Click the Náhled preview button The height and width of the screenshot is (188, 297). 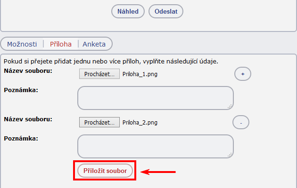(x=128, y=11)
